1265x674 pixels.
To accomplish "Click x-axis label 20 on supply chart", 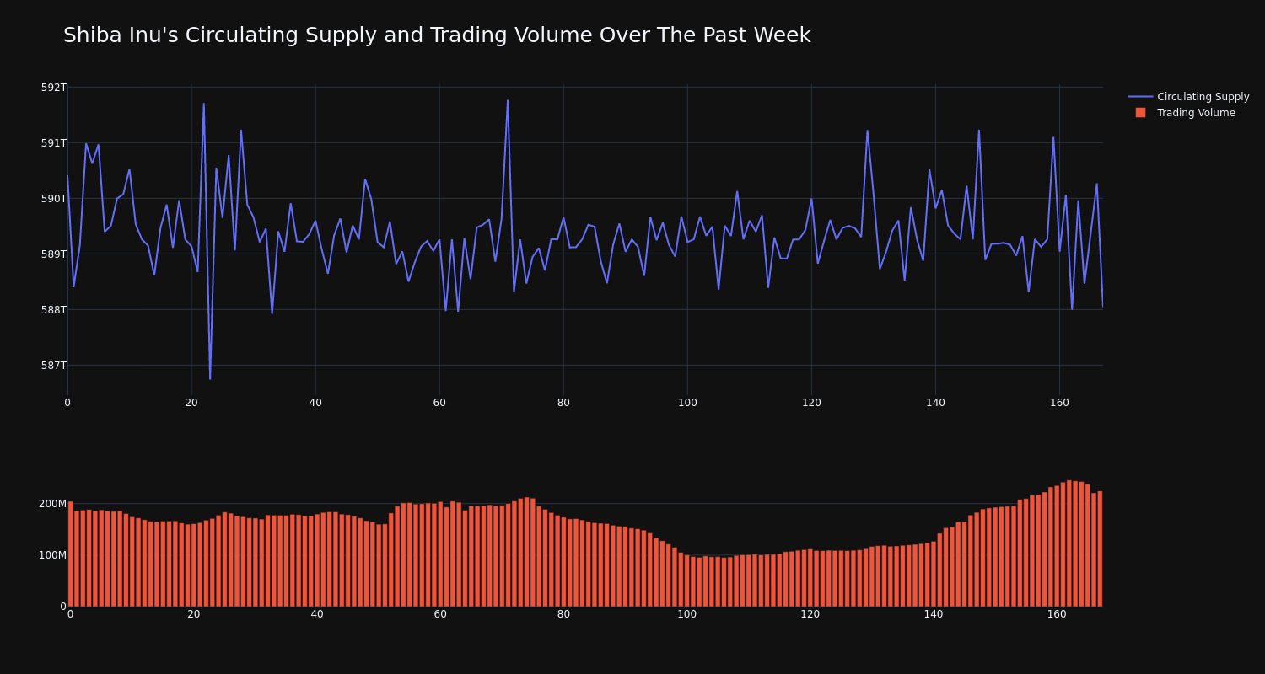I will 191,403.
